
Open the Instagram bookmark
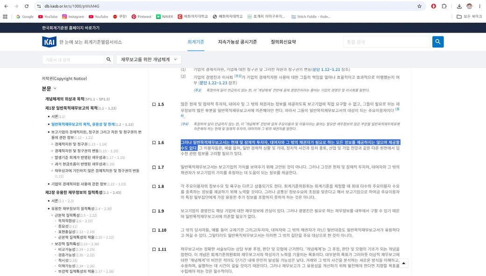pyautogui.click(x=73, y=17)
